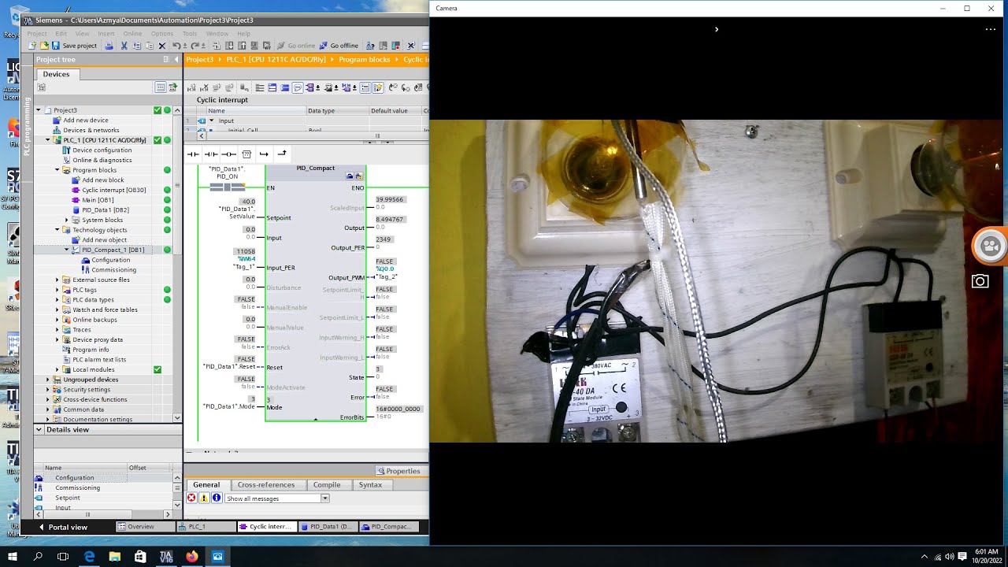
Task: Expand the System blocks folder
Action: point(67,220)
